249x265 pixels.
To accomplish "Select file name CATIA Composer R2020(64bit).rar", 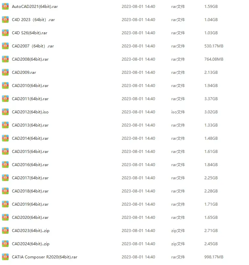I will (x=45, y=257).
